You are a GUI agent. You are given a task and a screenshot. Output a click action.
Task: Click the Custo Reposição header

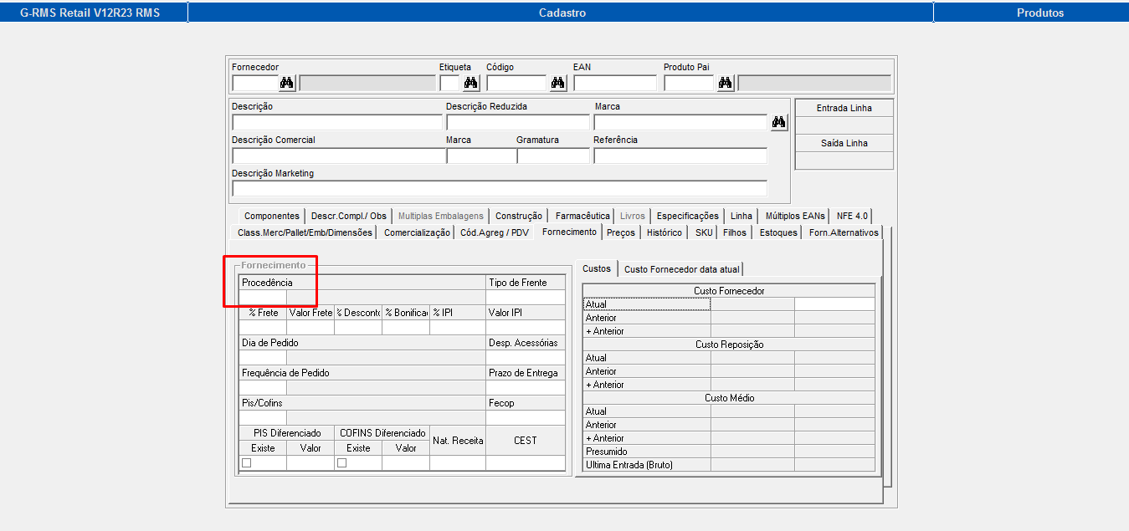point(729,345)
